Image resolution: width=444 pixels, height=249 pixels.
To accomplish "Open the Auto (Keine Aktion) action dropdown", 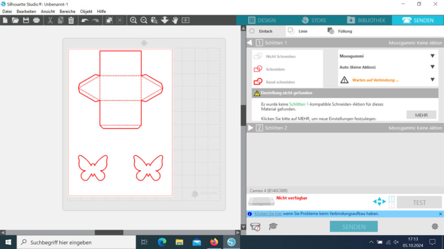I will click(x=387, y=67).
